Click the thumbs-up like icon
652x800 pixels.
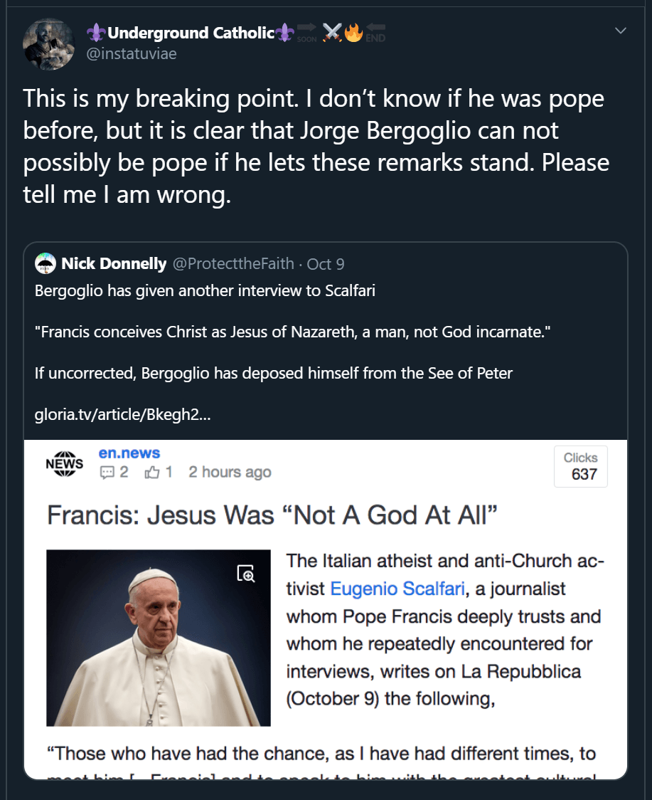pyautogui.click(x=152, y=473)
